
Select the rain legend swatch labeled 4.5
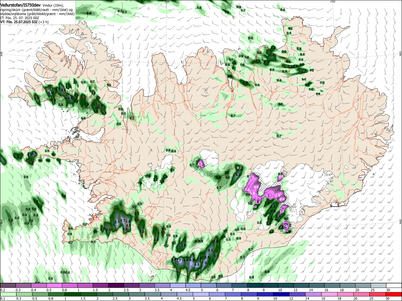click(184, 294)
